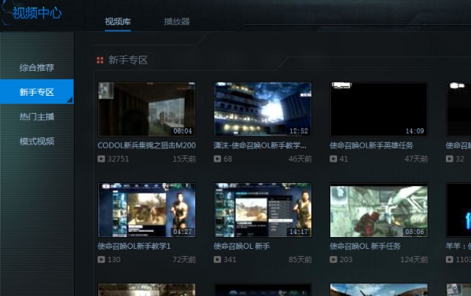
Task: Click play-count icon beside 32751
Action: (101, 159)
